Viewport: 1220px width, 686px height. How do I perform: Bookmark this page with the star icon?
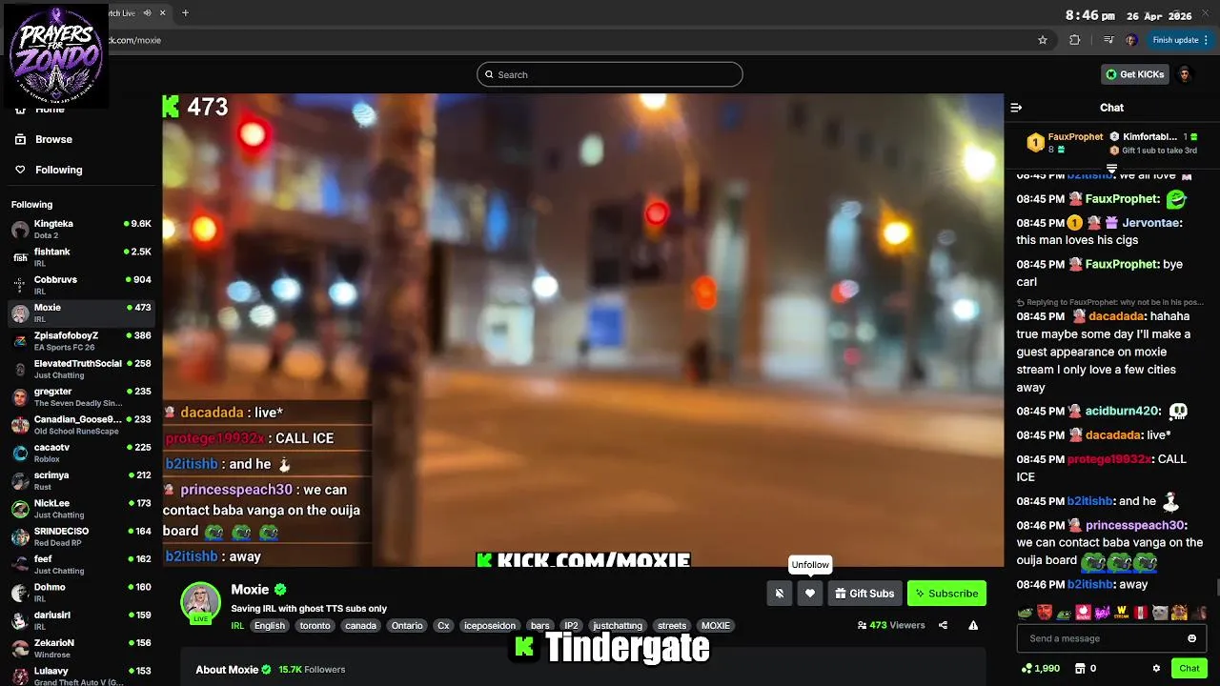tap(1043, 40)
